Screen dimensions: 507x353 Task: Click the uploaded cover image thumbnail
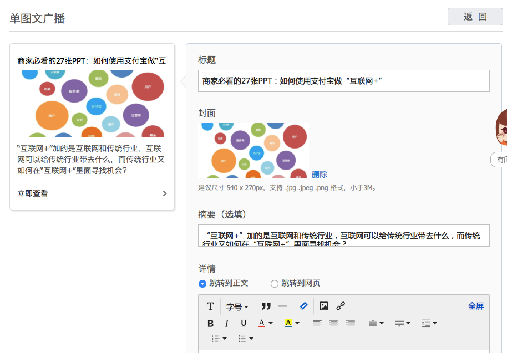coord(253,151)
